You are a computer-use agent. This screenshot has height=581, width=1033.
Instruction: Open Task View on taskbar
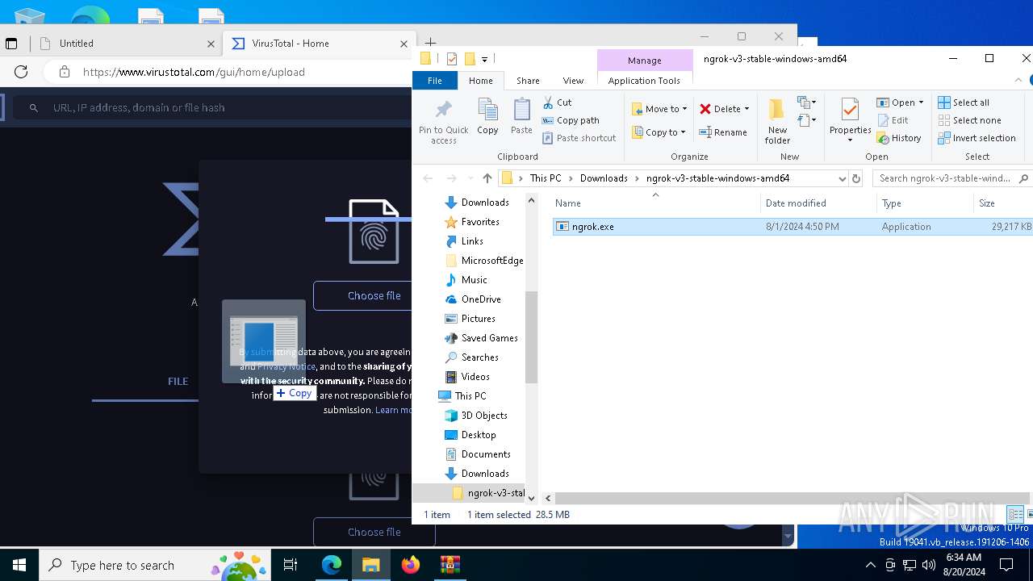[291, 565]
